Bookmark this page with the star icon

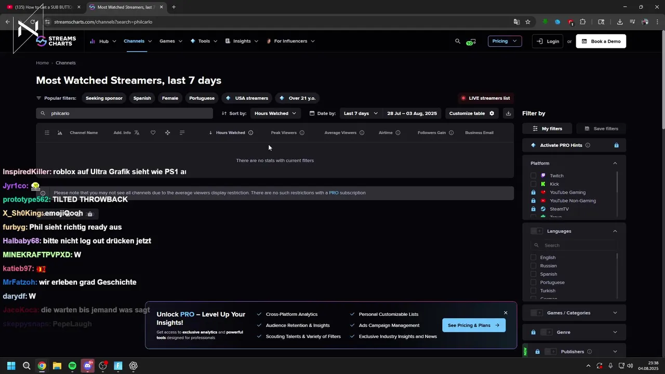click(528, 22)
